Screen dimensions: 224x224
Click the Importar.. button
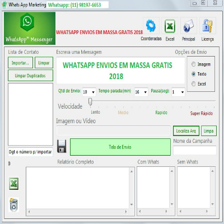tap(20, 63)
